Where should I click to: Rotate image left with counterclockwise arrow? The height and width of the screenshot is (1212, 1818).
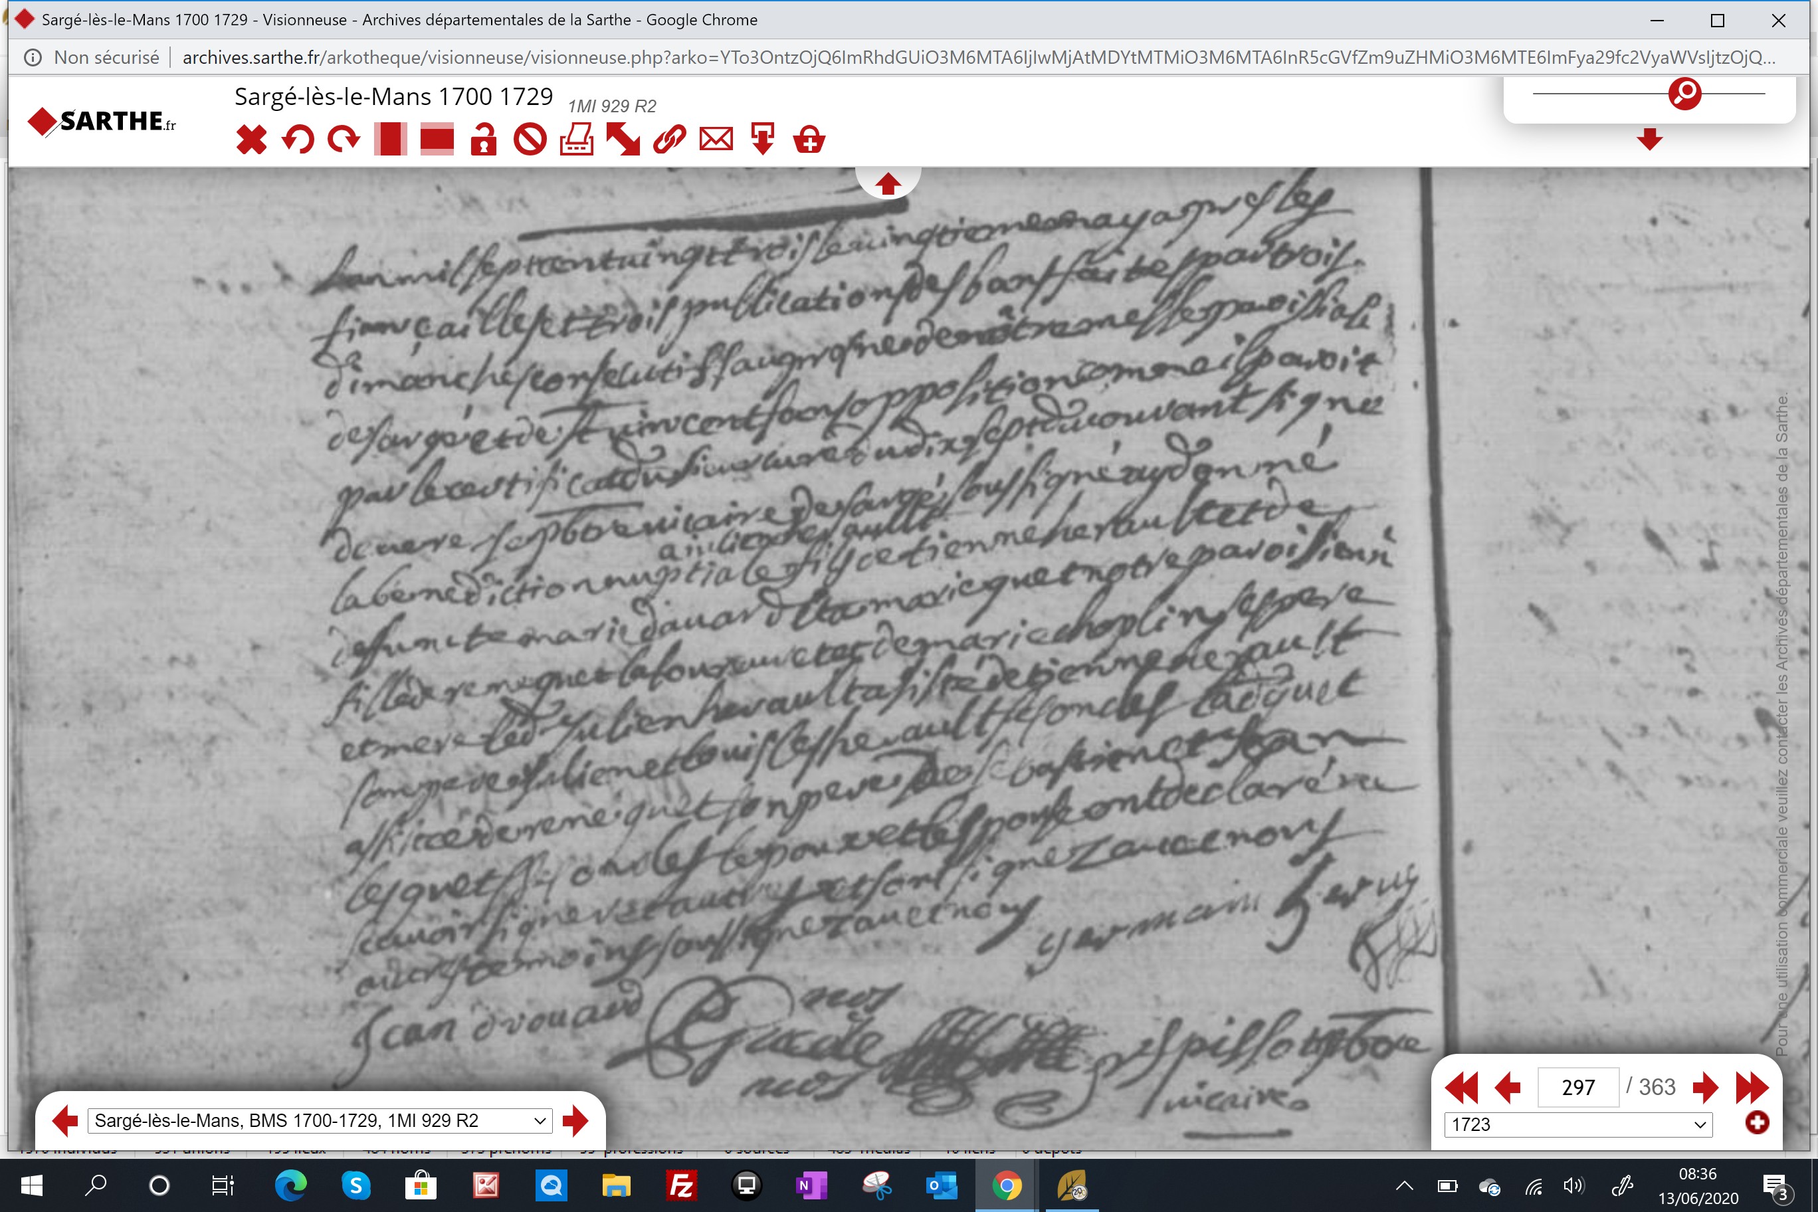298,140
